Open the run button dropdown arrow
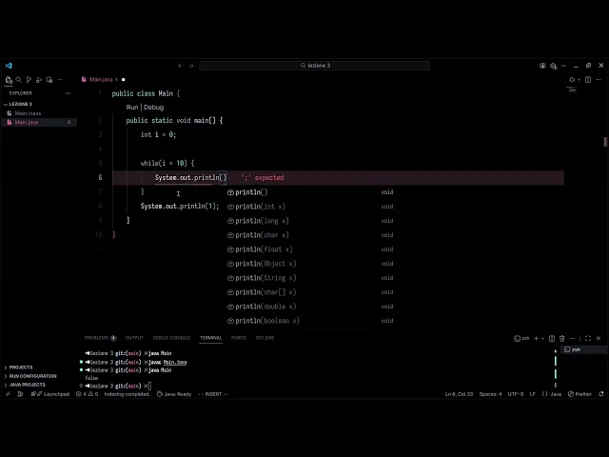The width and height of the screenshot is (609, 457). [x=579, y=80]
